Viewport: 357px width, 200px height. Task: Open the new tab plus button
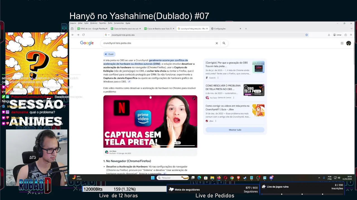pos(246,29)
